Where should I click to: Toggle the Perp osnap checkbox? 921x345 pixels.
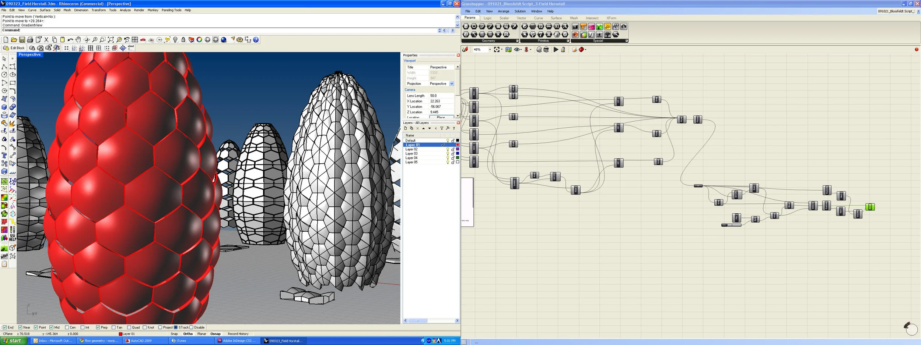click(x=98, y=327)
